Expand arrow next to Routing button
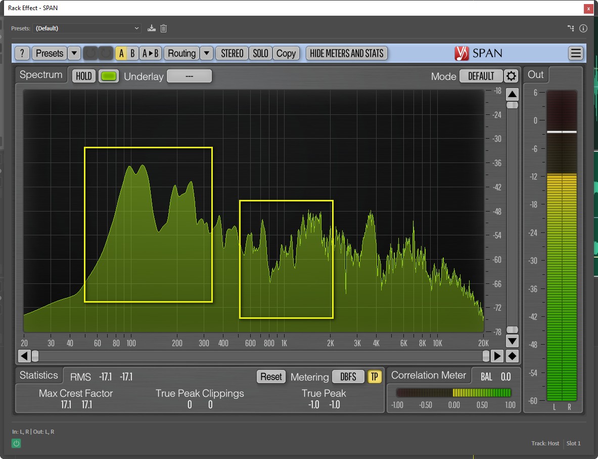This screenshot has height=459, width=598. pos(206,53)
